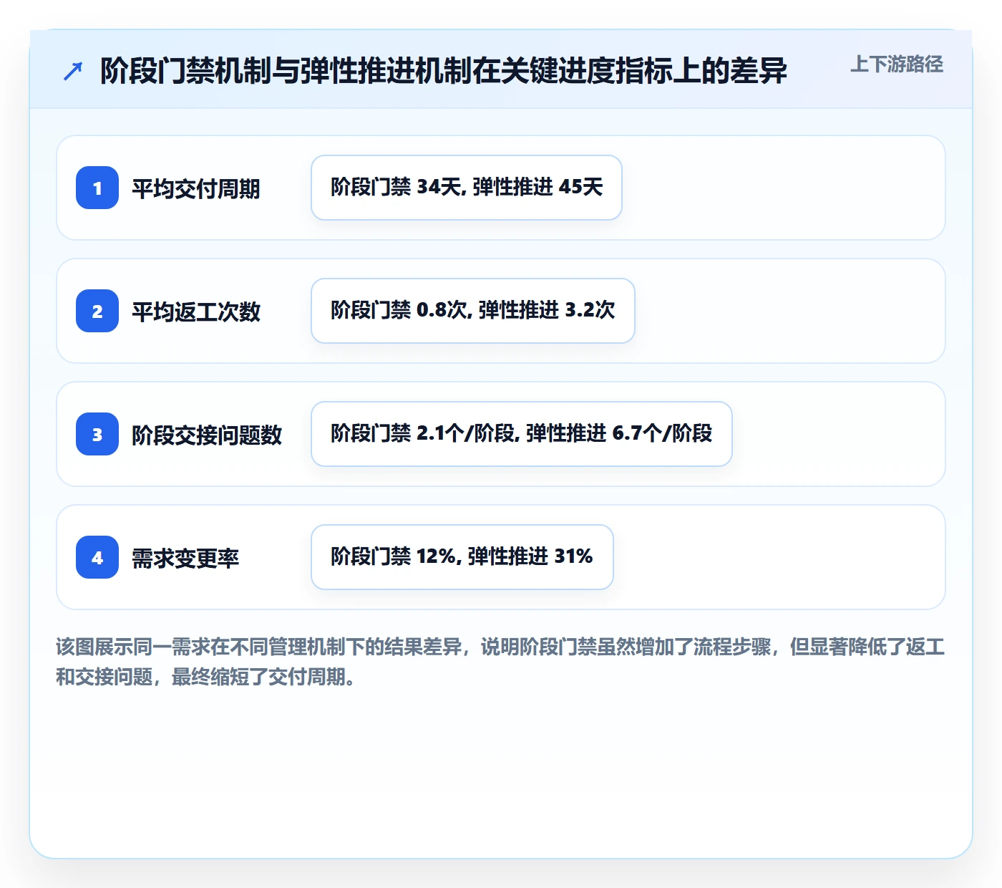Click the trend arrow icon beside the title
The height and width of the screenshot is (888, 1002).
tap(73, 71)
